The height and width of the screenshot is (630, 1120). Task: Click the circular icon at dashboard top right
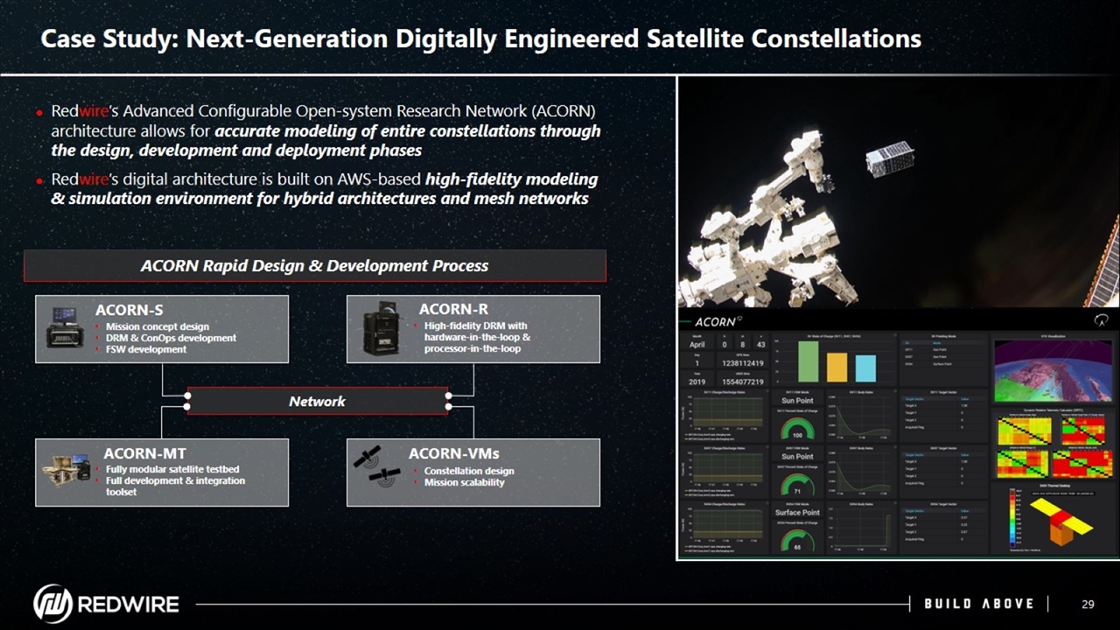(1102, 321)
